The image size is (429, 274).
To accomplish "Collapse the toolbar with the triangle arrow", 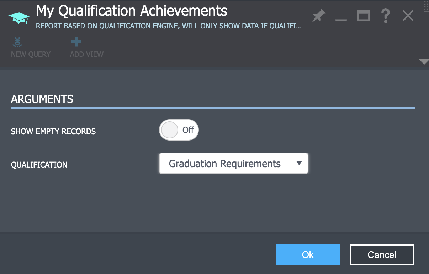I will [424, 62].
